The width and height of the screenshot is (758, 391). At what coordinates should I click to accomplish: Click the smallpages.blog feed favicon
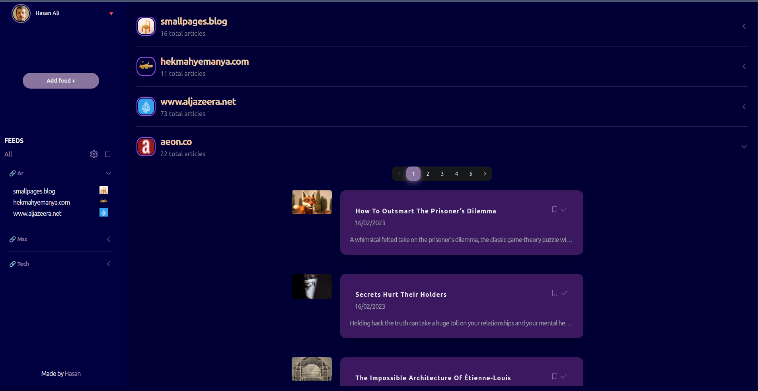pyautogui.click(x=146, y=26)
